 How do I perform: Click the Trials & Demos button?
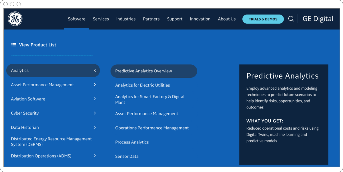263,19
